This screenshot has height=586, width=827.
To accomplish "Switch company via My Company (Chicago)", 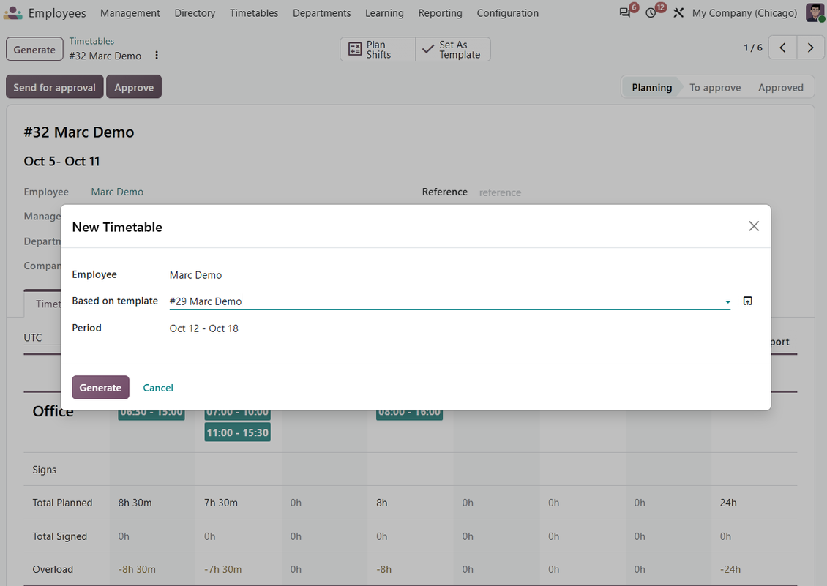I will click(x=744, y=13).
